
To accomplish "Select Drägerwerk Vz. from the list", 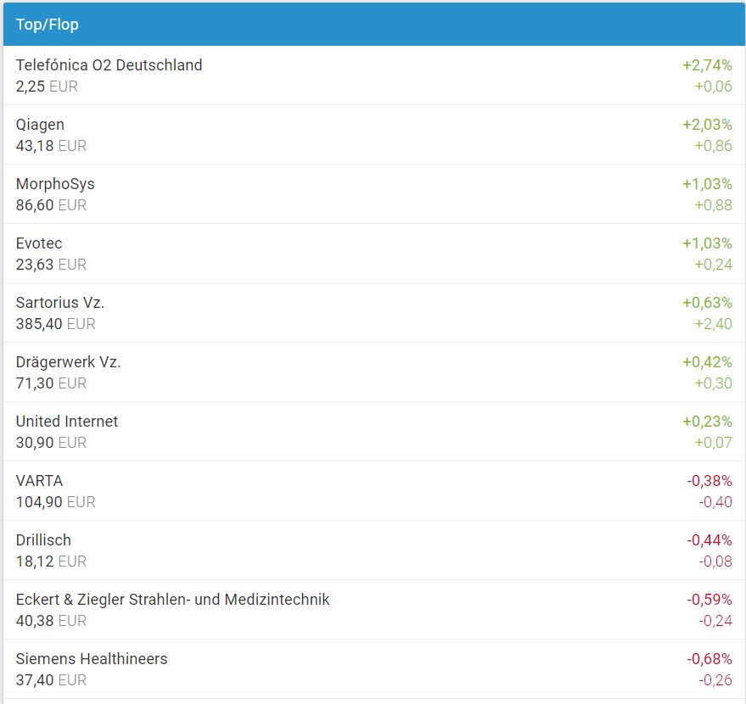I will [x=68, y=362].
